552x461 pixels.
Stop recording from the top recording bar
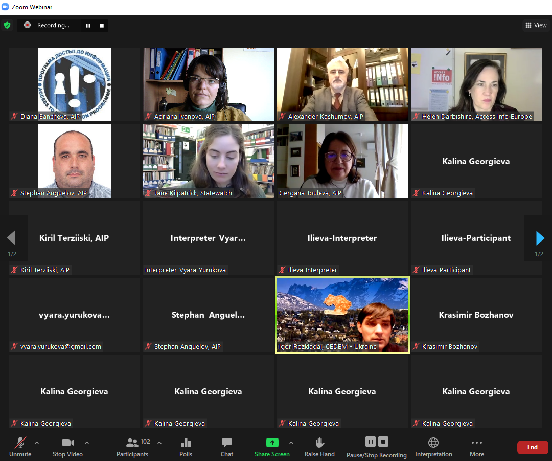(x=102, y=25)
